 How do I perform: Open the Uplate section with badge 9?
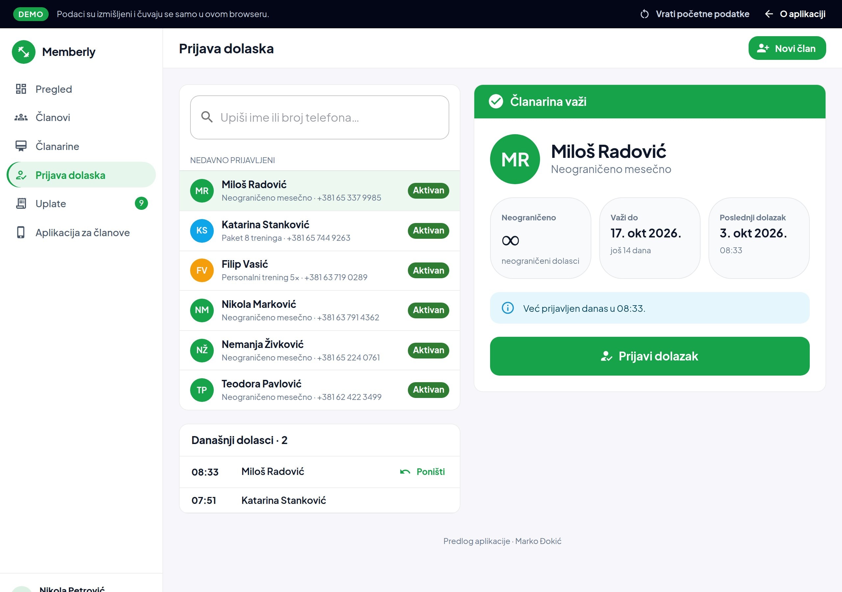click(x=81, y=203)
